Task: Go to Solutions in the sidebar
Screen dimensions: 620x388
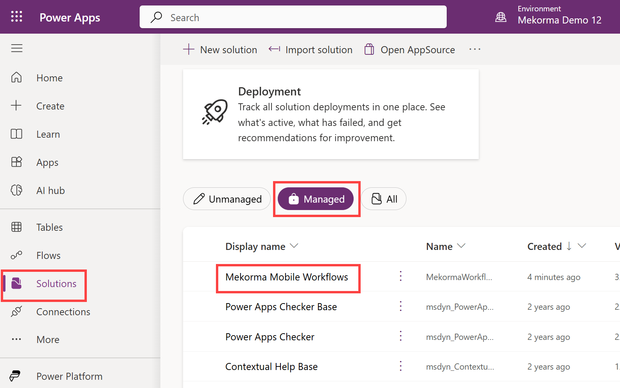Action: coord(56,284)
